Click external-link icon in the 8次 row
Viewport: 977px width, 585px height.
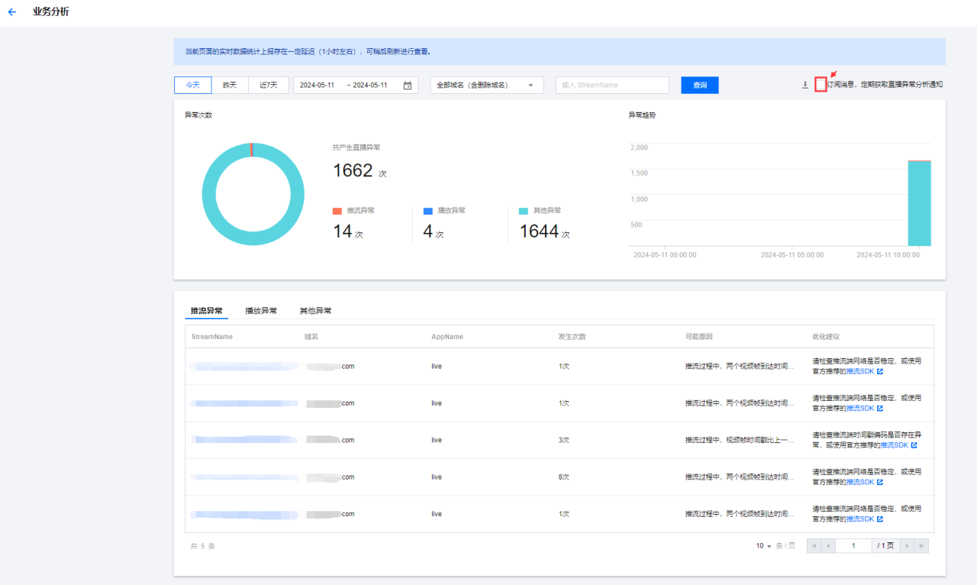pos(880,482)
